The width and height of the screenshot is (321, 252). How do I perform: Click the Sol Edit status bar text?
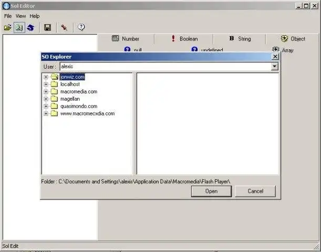coord(10,246)
